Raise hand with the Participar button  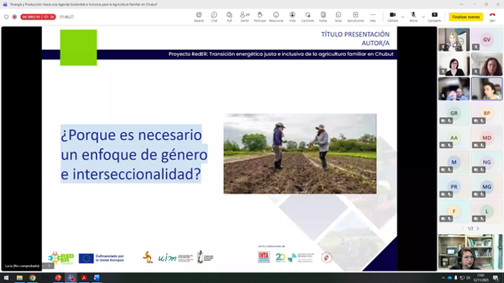coord(260,17)
